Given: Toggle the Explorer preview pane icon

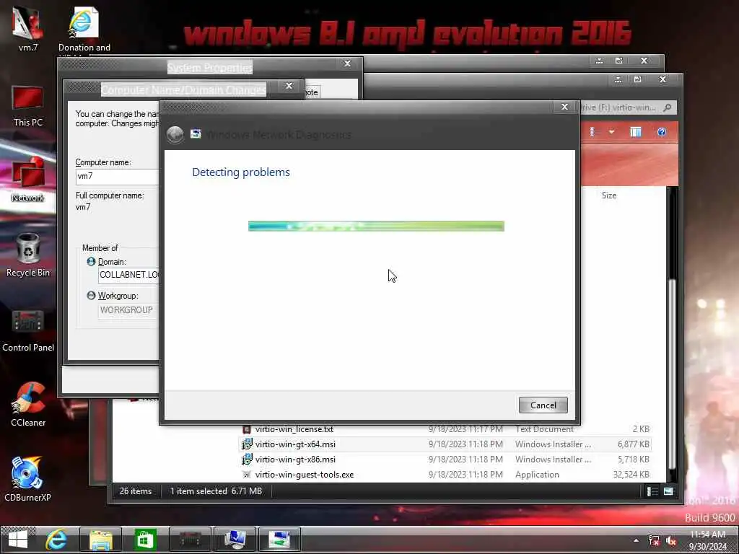Looking at the screenshot, I should point(636,132).
